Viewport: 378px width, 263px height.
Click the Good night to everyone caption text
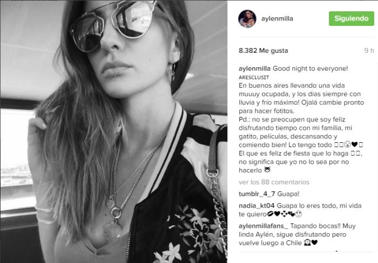tap(310, 68)
